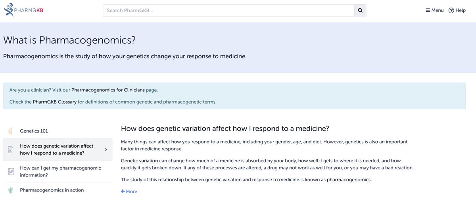
Task: Open the hamburger Menu
Action: pos(434,10)
